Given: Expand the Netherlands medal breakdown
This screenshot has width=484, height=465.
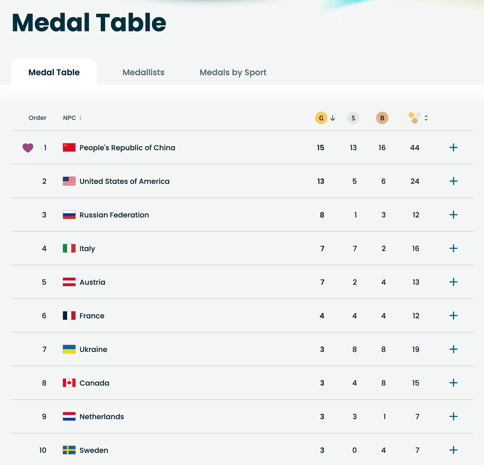Looking at the screenshot, I should 453,417.
